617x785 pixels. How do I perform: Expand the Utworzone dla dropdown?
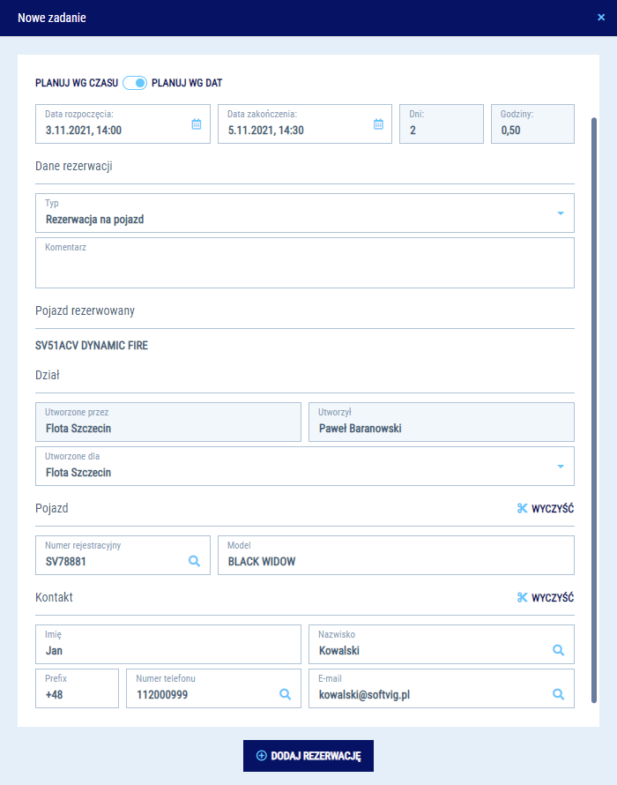click(x=560, y=467)
